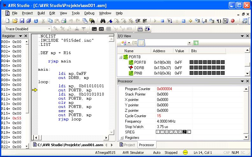The width and height of the screenshot is (252, 157).
Task: Open the I/O View search combo box arrow
Action: [x=190, y=43]
